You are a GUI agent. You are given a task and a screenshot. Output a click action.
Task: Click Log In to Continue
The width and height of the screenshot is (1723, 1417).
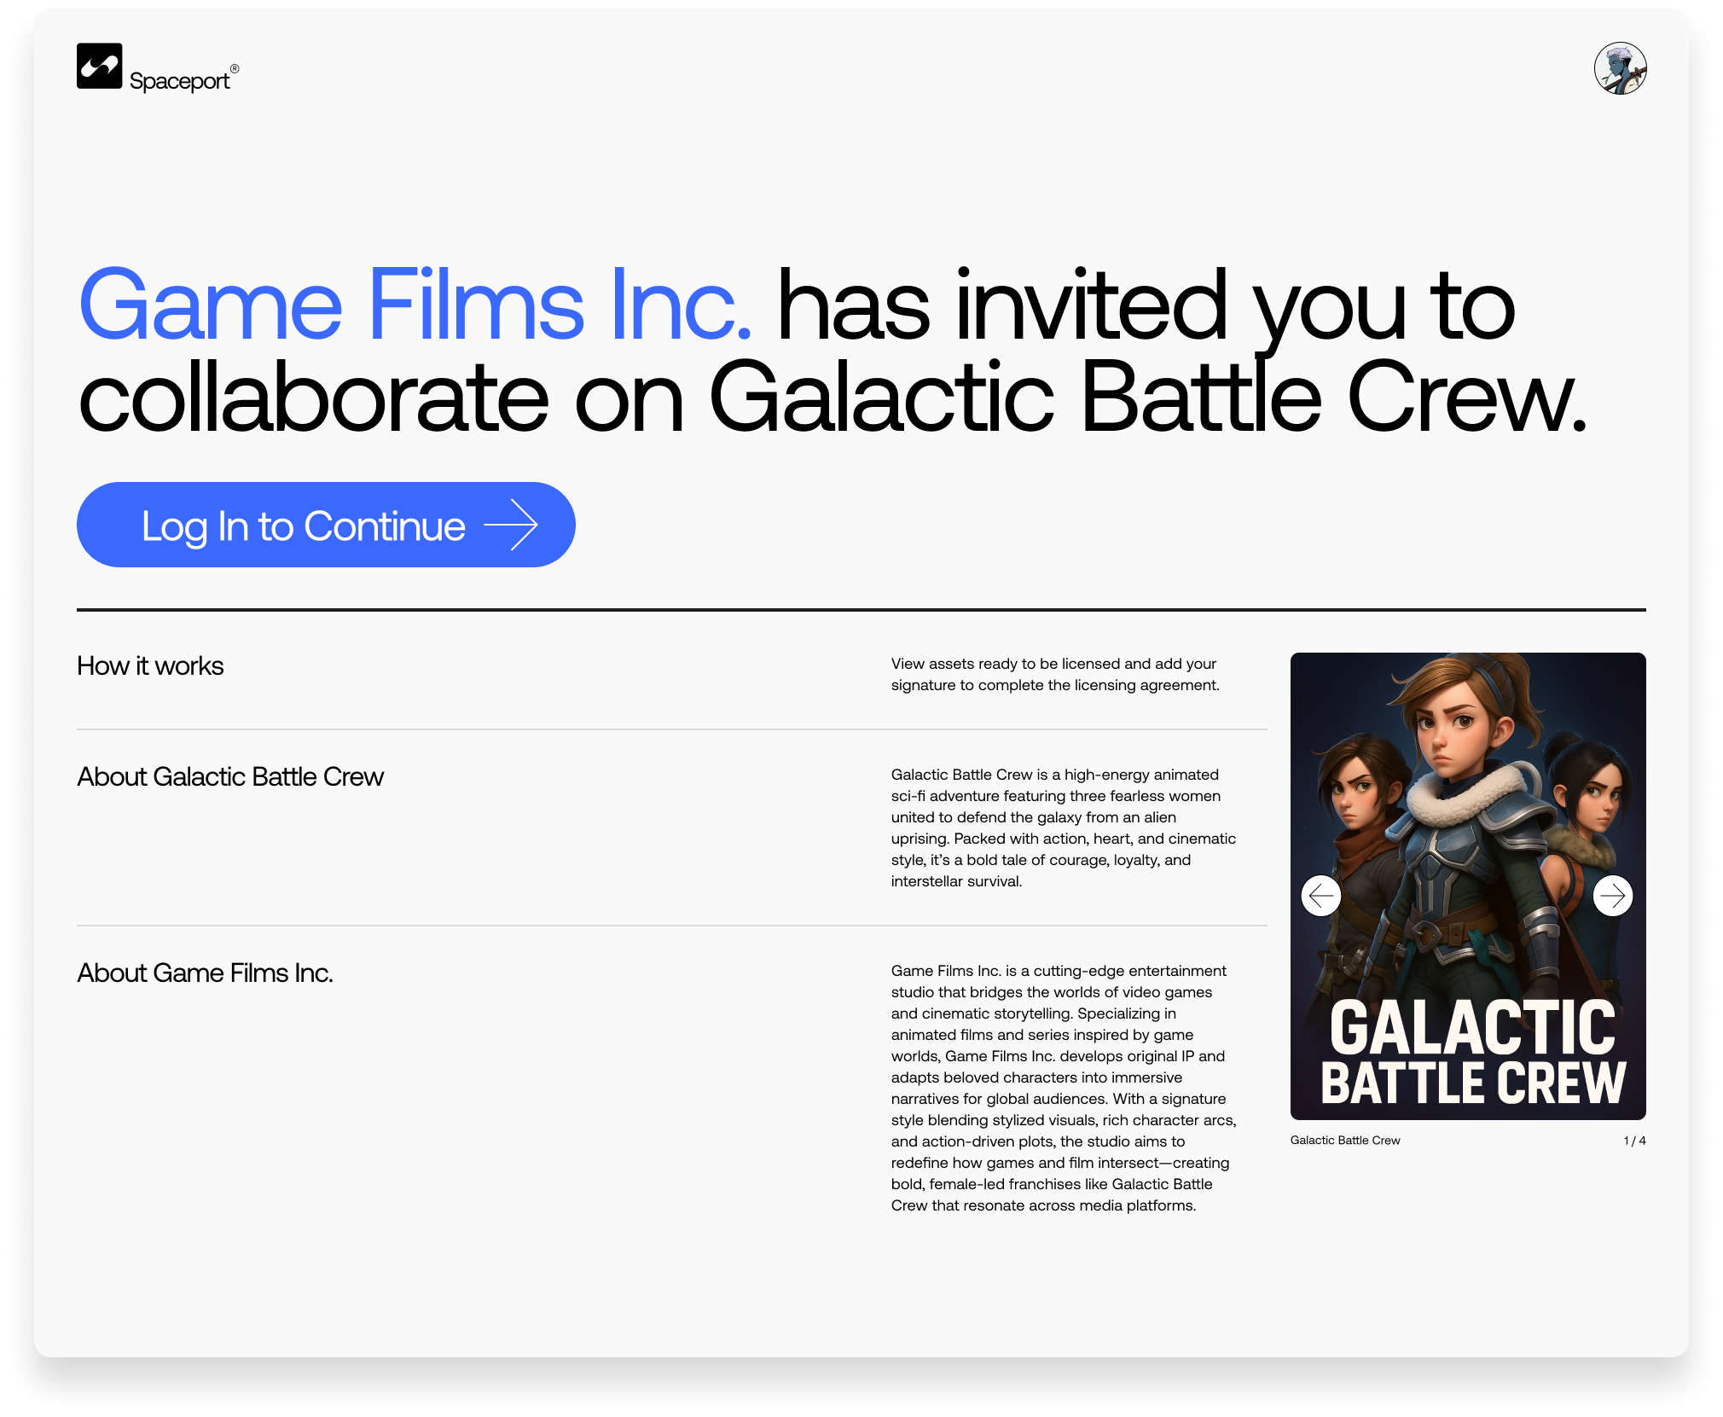tap(327, 525)
